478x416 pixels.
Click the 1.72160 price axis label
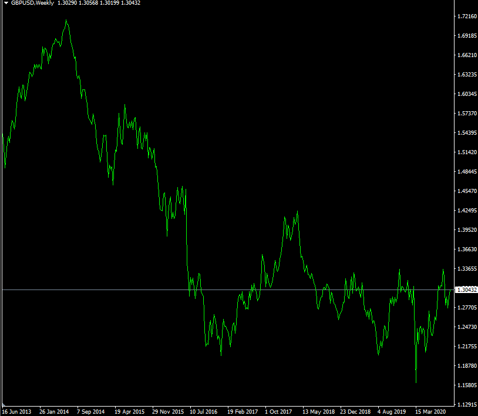[x=466, y=16]
